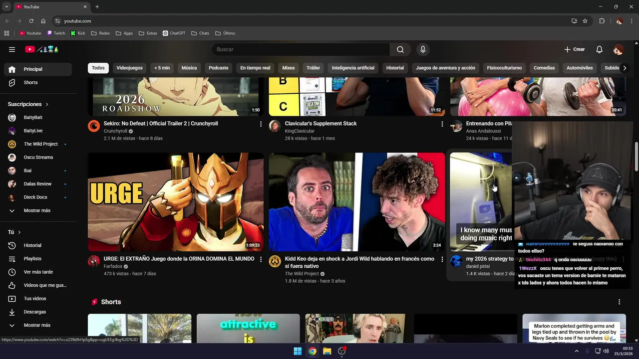Select the Videojuegos filter chip

(x=129, y=68)
